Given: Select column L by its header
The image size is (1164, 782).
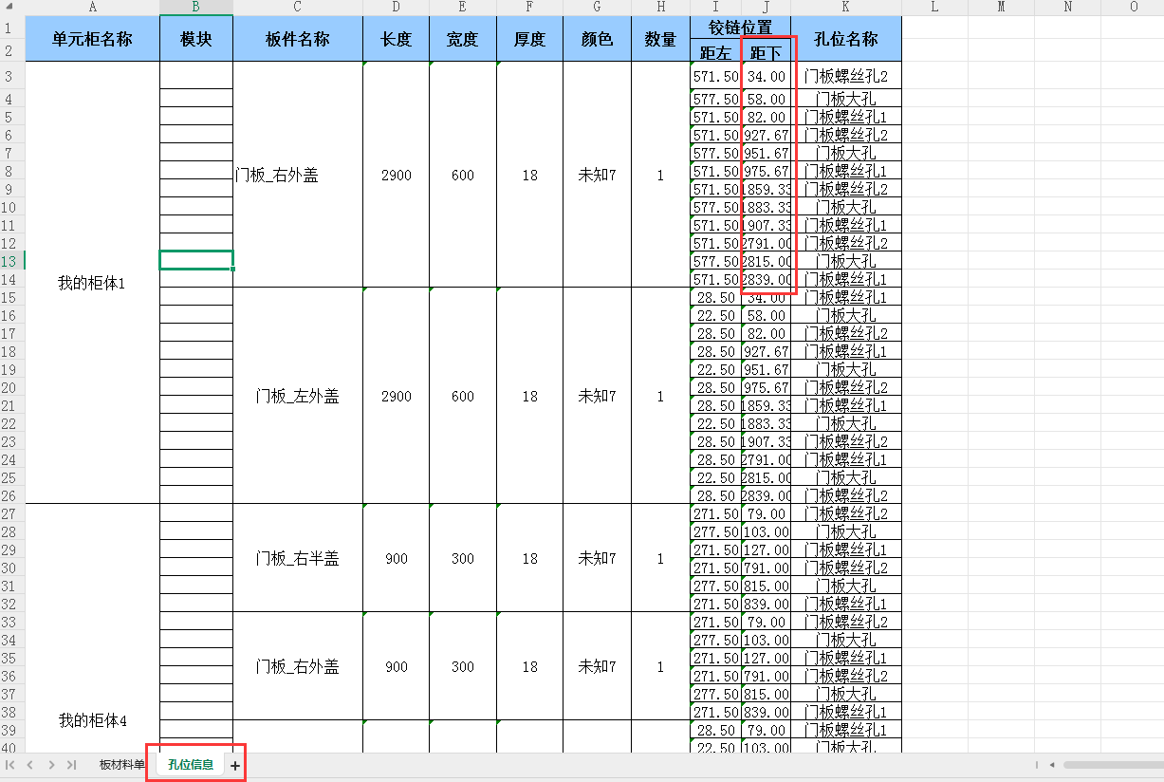Looking at the screenshot, I should point(934,7).
